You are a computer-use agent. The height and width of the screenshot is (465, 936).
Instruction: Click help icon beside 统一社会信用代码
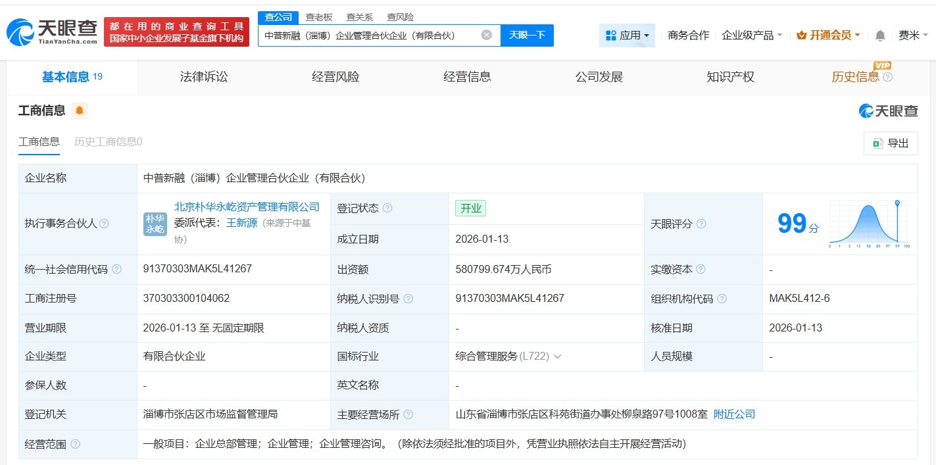point(116,269)
